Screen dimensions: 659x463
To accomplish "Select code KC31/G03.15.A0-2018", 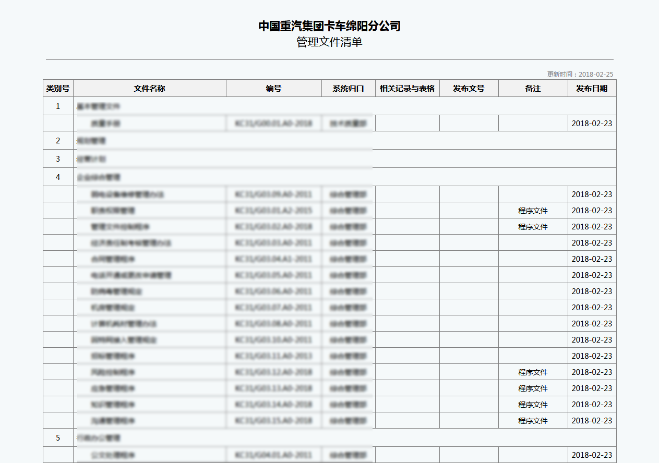I will (274, 421).
